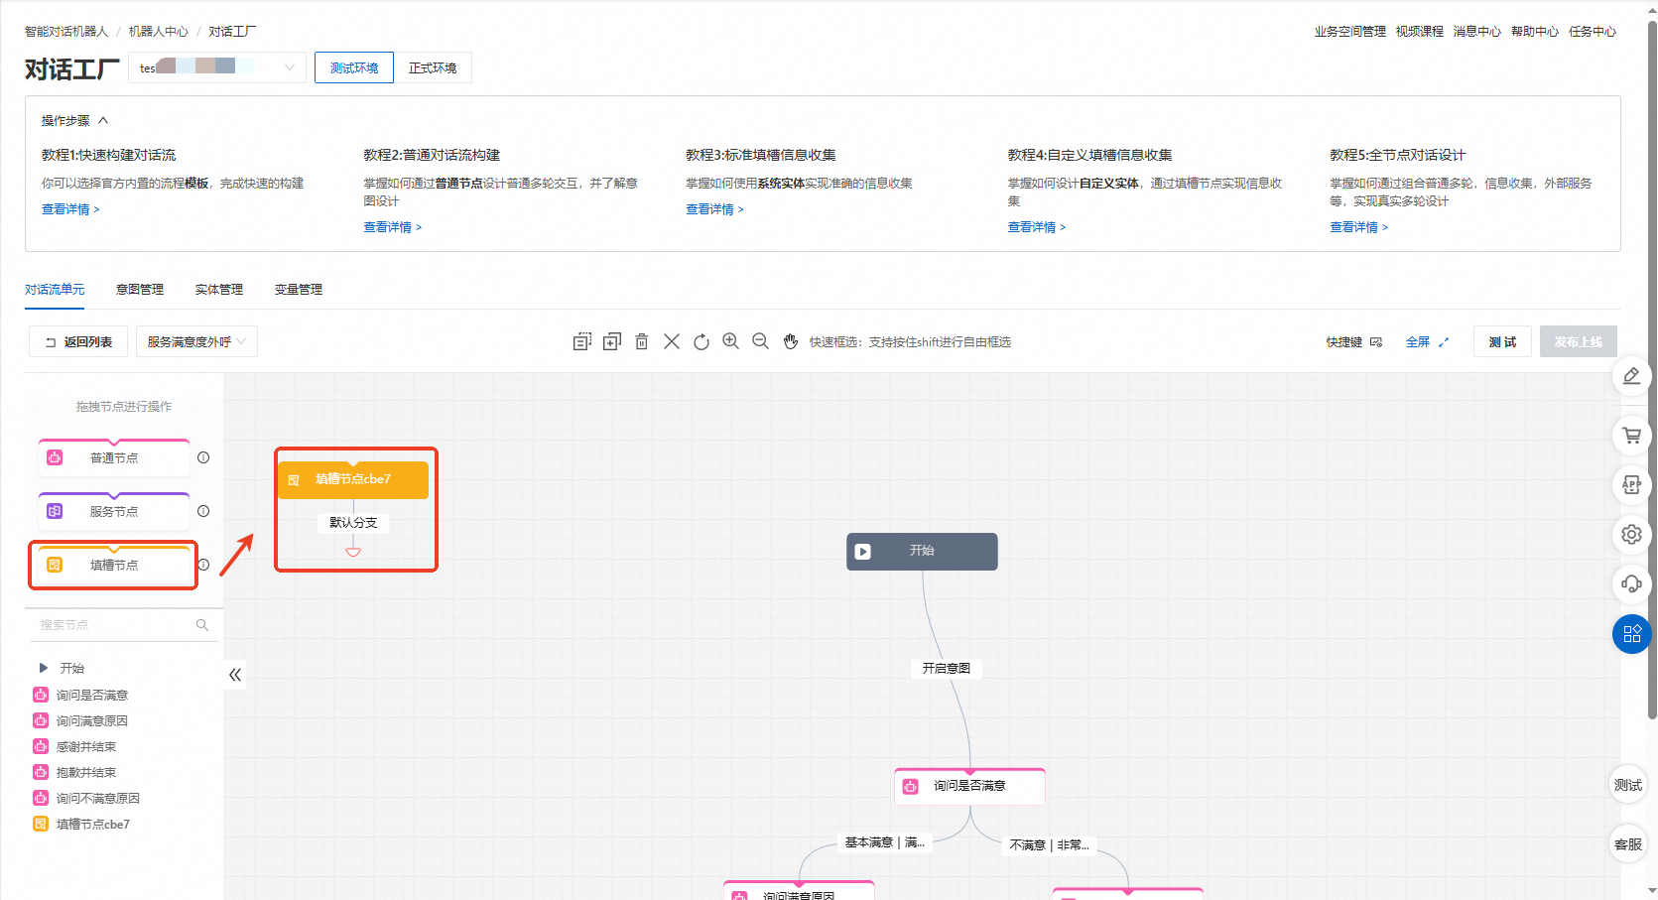The height and width of the screenshot is (900, 1658).
Task: Open the 对话流单元 tab
Action: point(55,290)
